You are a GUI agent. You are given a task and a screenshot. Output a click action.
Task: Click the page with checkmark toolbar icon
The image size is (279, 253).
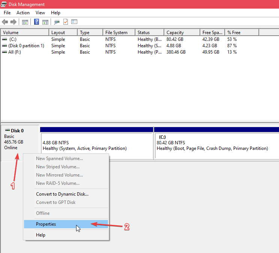point(66,22)
